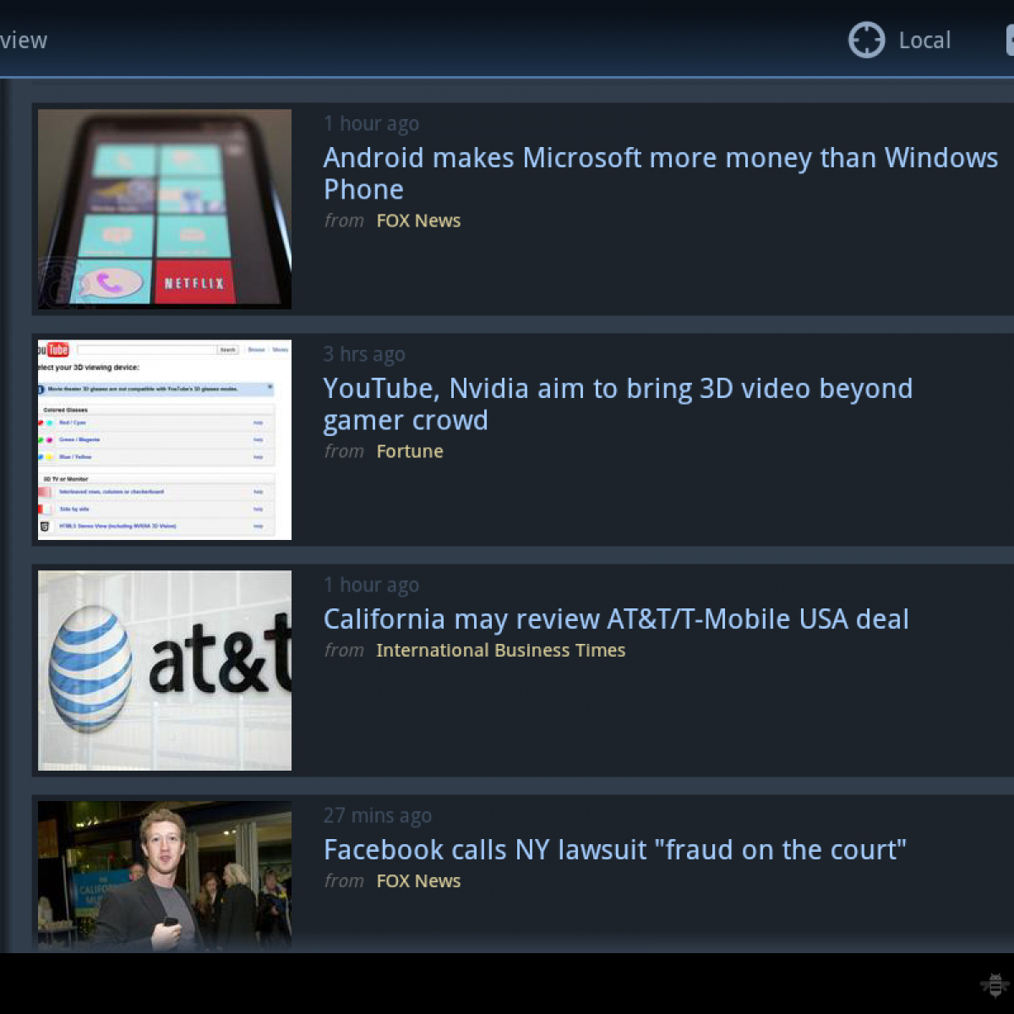This screenshot has width=1014, height=1014.
Task: Select the Facebook lawsuit story thumbnail
Action: (165, 876)
